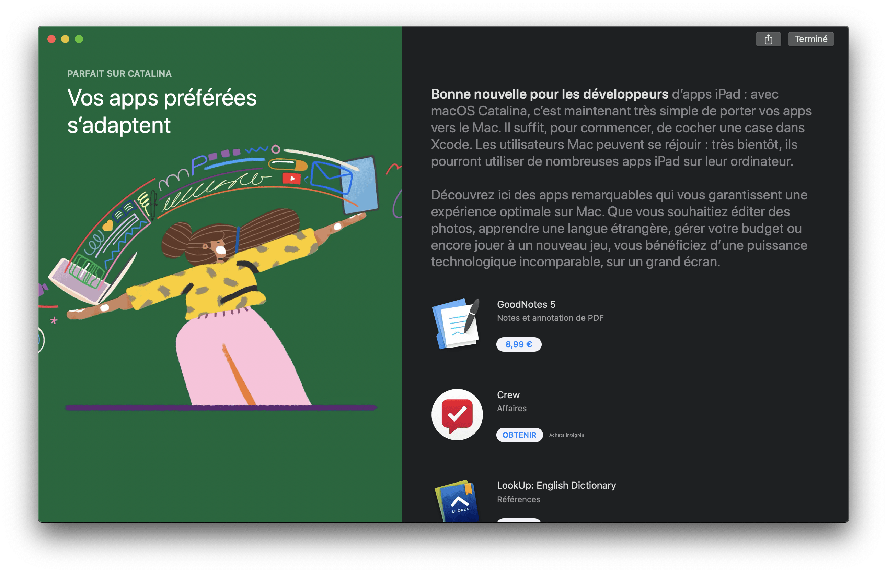Open the LookUp dictionary app icon

click(457, 501)
